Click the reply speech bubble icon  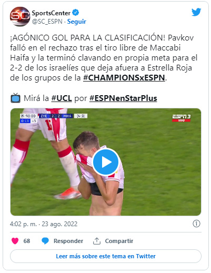[x=45, y=241]
